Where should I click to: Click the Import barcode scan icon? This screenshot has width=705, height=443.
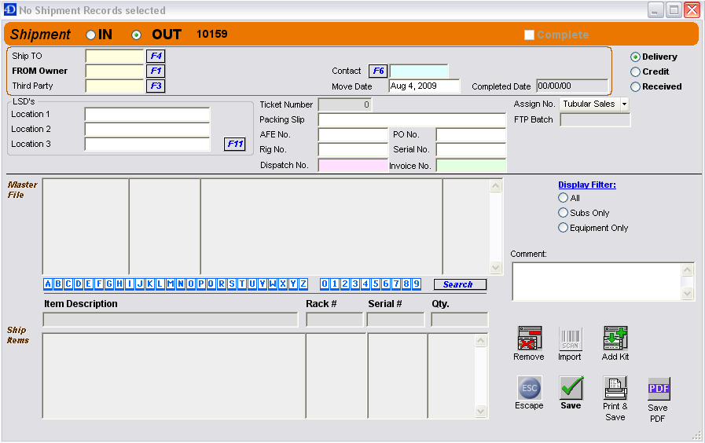[x=570, y=339]
